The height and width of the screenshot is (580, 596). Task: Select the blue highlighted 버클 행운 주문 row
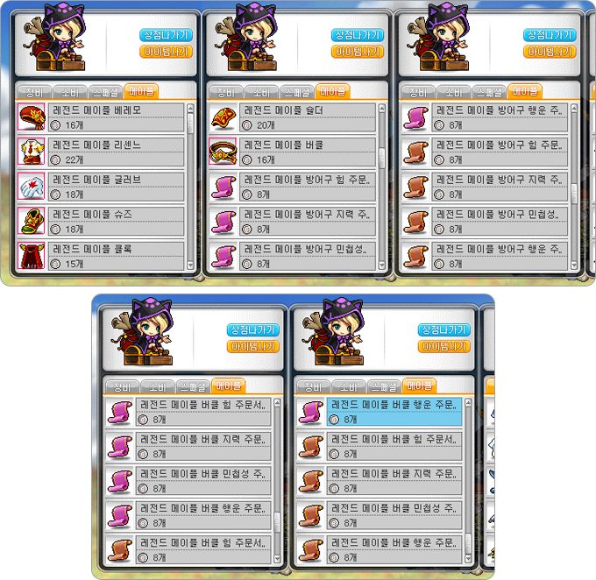pyautogui.click(x=394, y=411)
